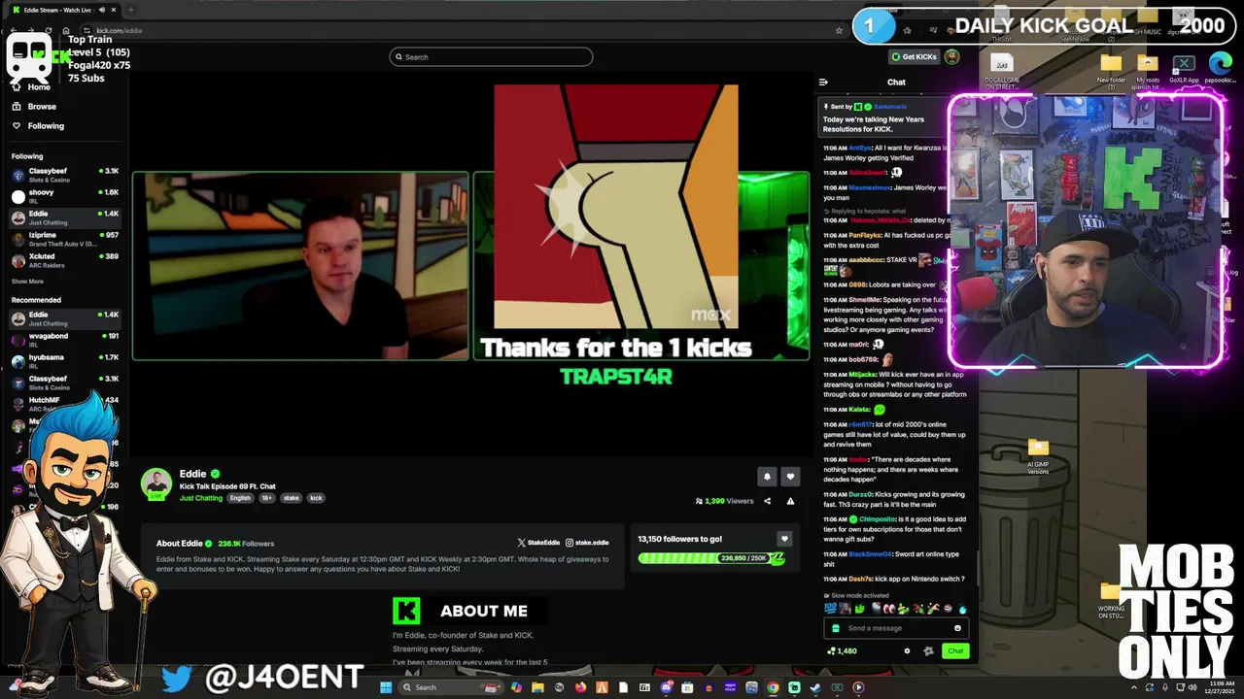Open the New folder (3) desktop icon
The width and height of the screenshot is (1244, 699).
1111,71
